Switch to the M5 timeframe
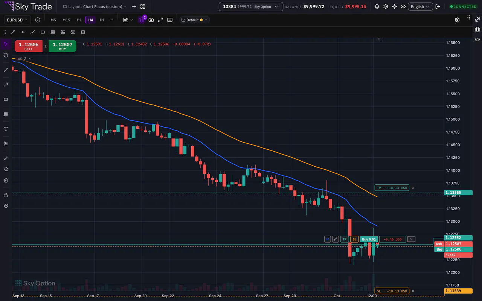Viewport: 482px width, 301px height. pos(53,20)
